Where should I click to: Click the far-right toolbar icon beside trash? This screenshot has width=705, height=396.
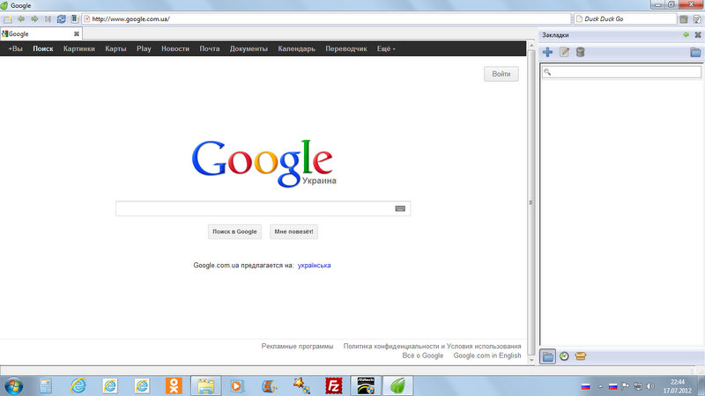pos(697,18)
